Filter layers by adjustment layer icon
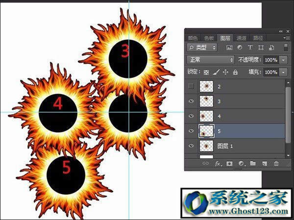 (x=240, y=48)
